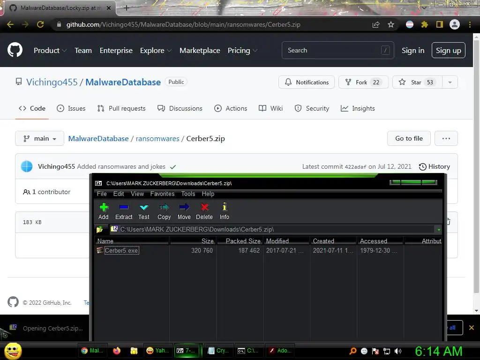Open the 7-Zip Favorites menu
Image resolution: width=480 pixels, height=360 pixels.
click(162, 194)
